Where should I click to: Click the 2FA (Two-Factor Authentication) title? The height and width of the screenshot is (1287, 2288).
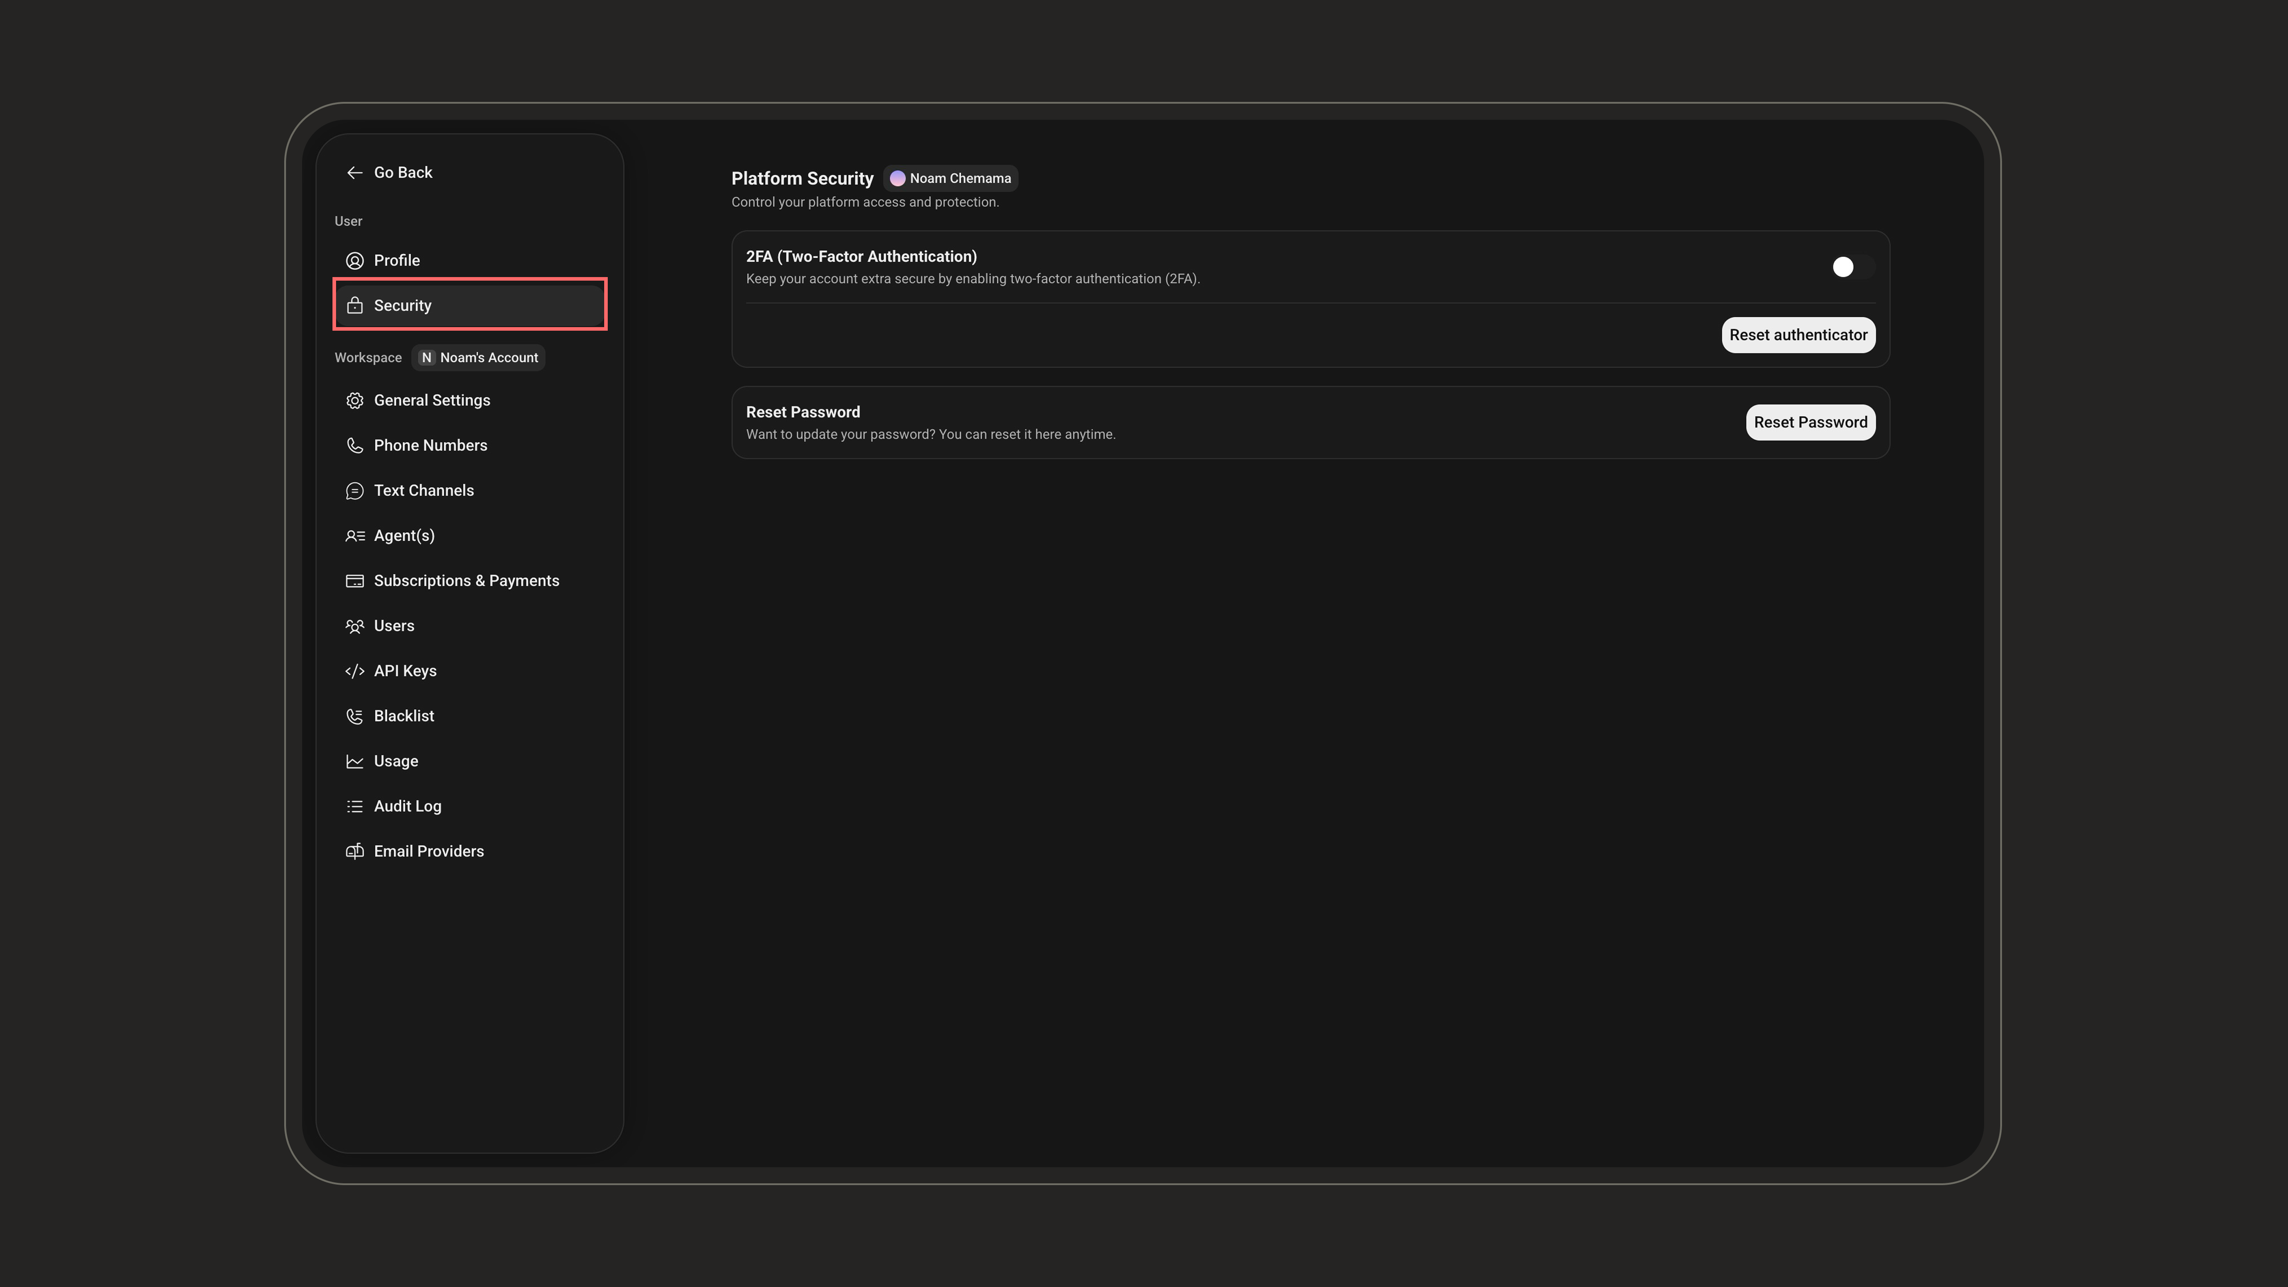click(861, 257)
